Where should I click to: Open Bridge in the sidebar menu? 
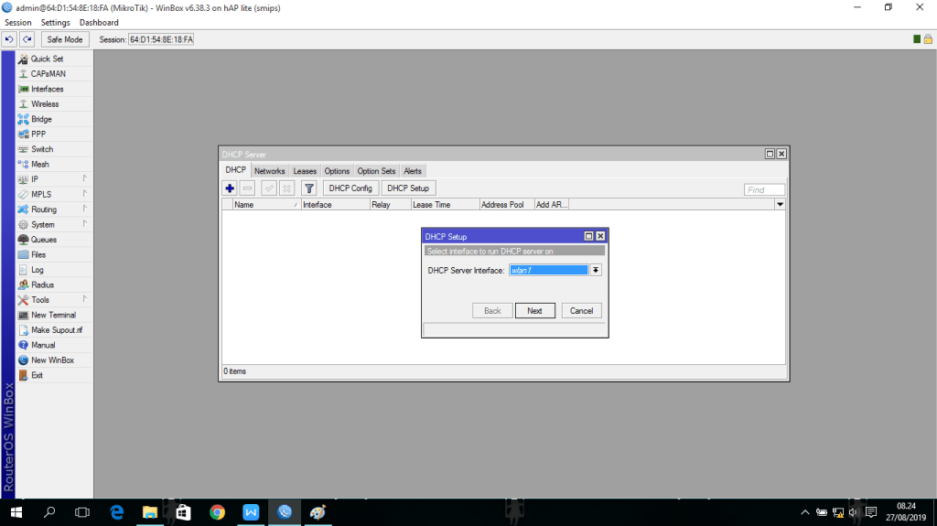(x=41, y=119)
